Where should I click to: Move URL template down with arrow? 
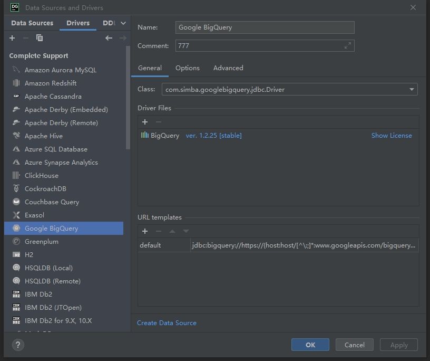(186, 231)
